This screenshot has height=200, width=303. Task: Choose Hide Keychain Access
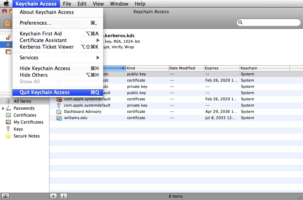(x=58, y=68)
